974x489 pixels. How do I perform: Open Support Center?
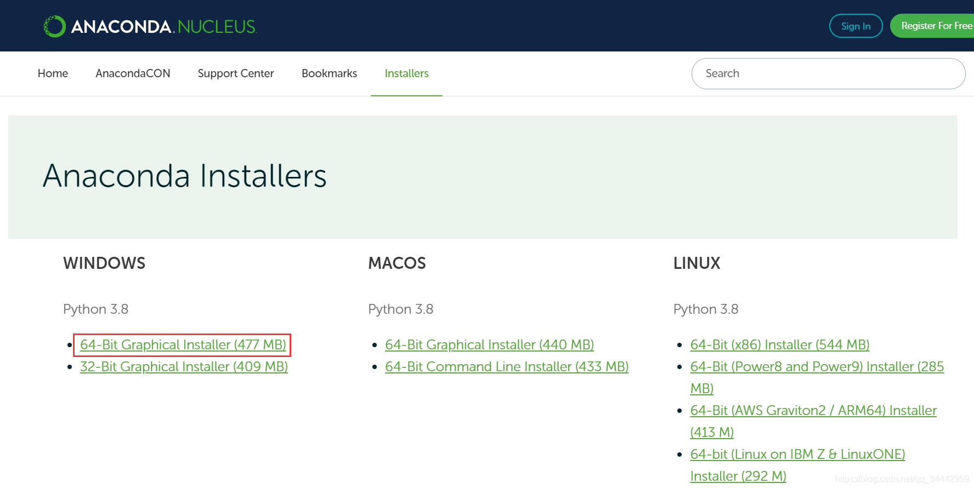236,73
